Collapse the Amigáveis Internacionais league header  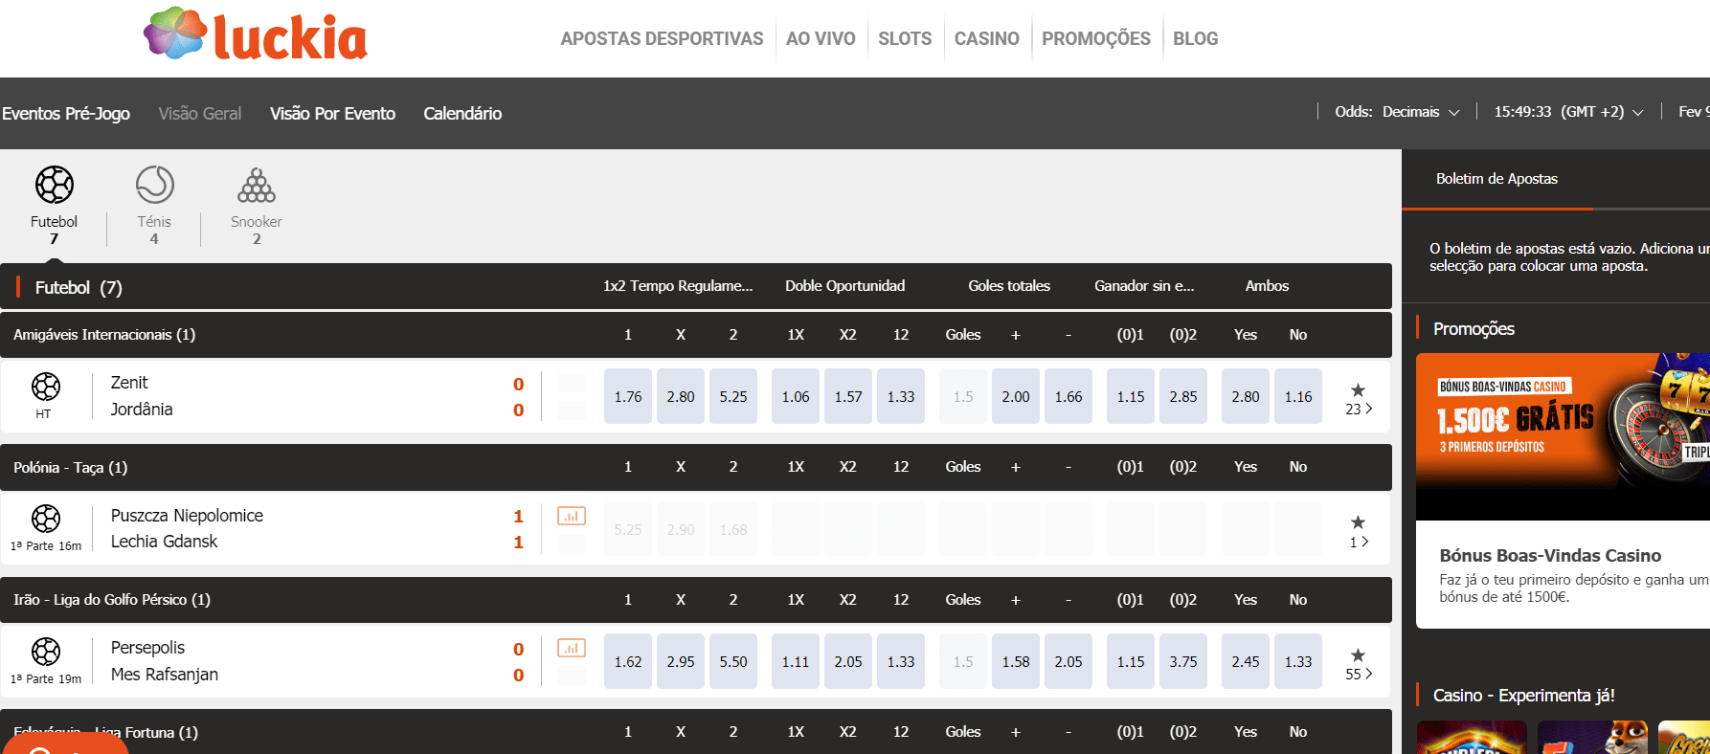click(696, 335)
